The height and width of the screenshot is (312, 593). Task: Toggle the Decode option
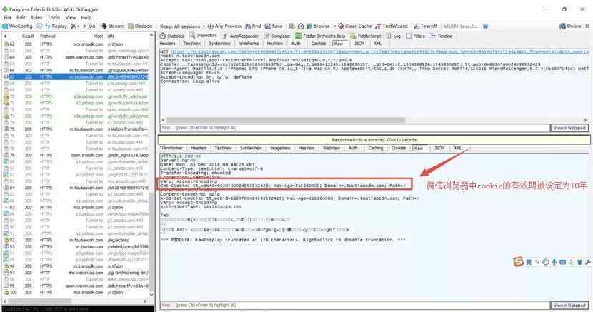(140, 26)
